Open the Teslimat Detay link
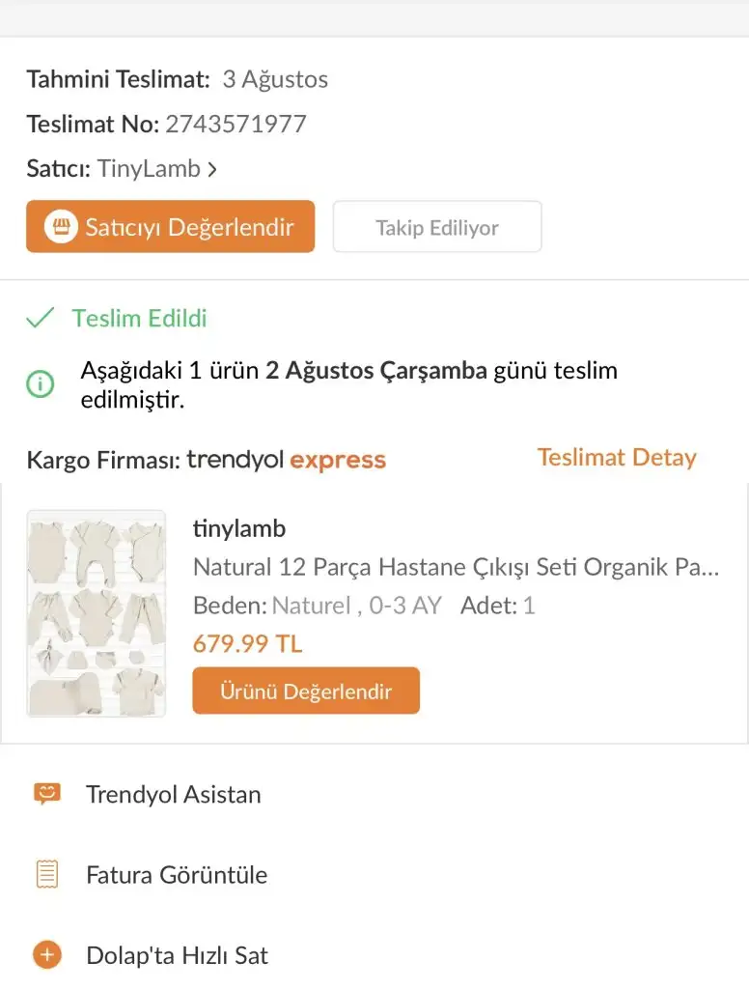The image size is (749, 989). 617,458
